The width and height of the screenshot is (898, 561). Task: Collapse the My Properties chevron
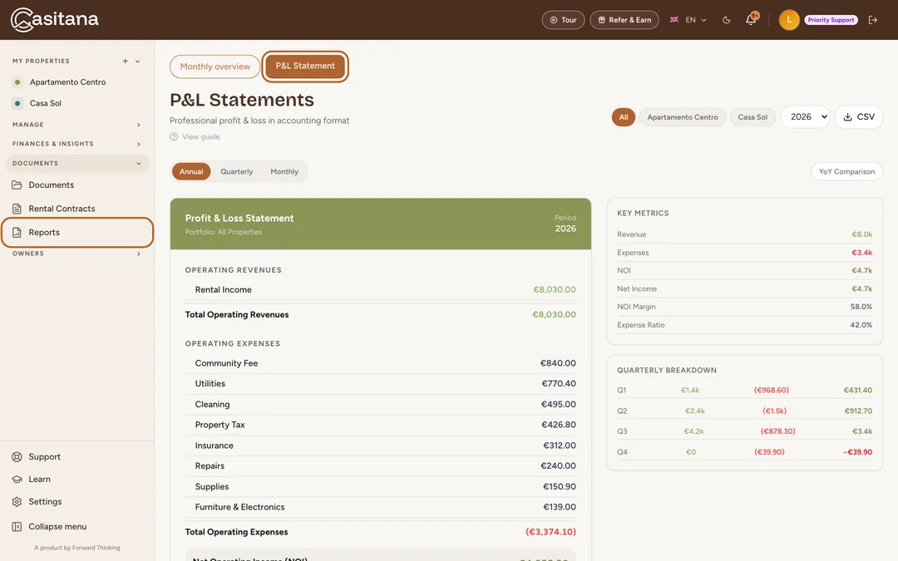coord(137,62)
